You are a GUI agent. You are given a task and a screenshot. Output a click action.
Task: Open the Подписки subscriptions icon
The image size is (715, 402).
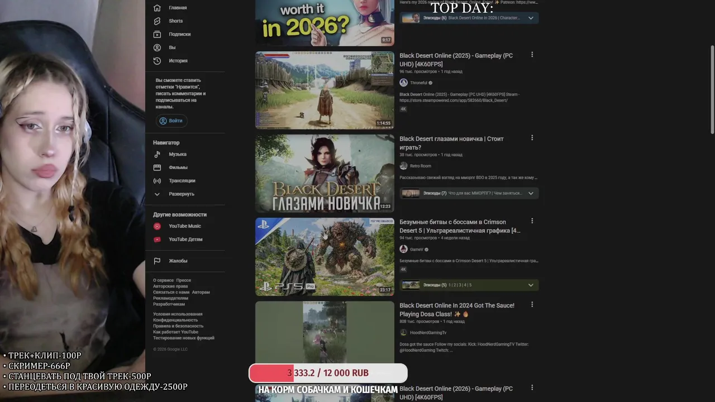(157, 34)
